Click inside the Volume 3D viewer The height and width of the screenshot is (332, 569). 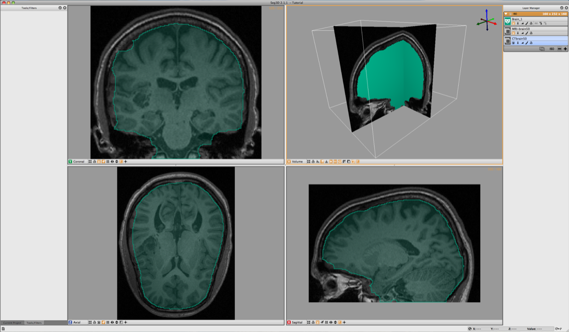click(395, 82)
